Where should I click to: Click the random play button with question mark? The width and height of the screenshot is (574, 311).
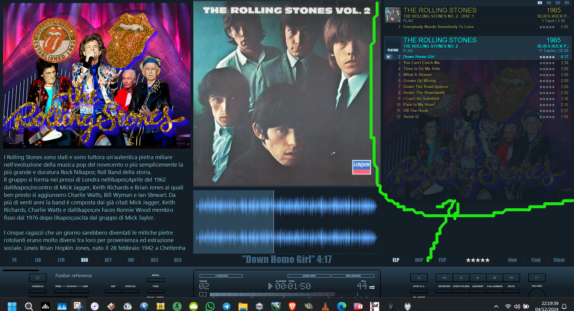[x=537, y=278]
